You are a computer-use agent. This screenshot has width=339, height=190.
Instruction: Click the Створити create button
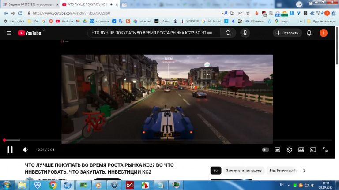tap(287, 33)
